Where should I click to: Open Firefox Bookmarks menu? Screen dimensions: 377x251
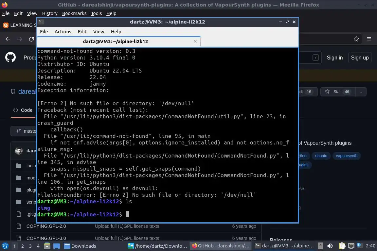pyautogui.click(x=74, y=13)
